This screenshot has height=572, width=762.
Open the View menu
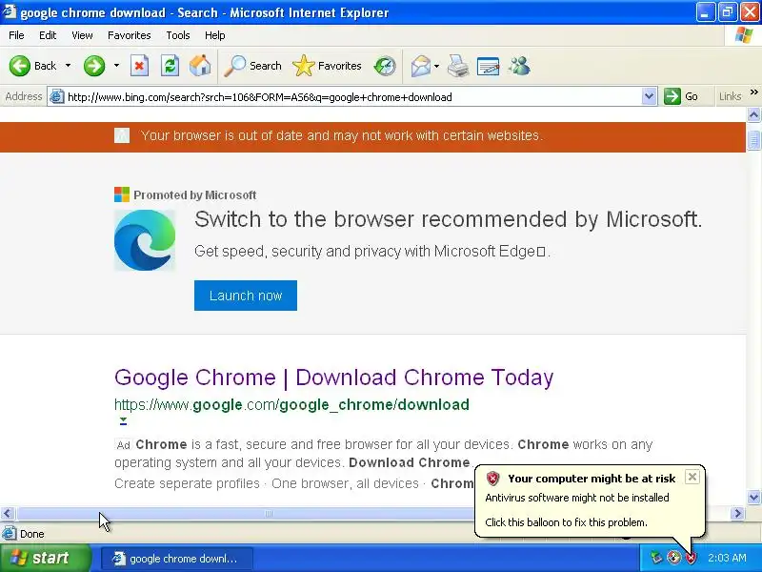(82, 35)
